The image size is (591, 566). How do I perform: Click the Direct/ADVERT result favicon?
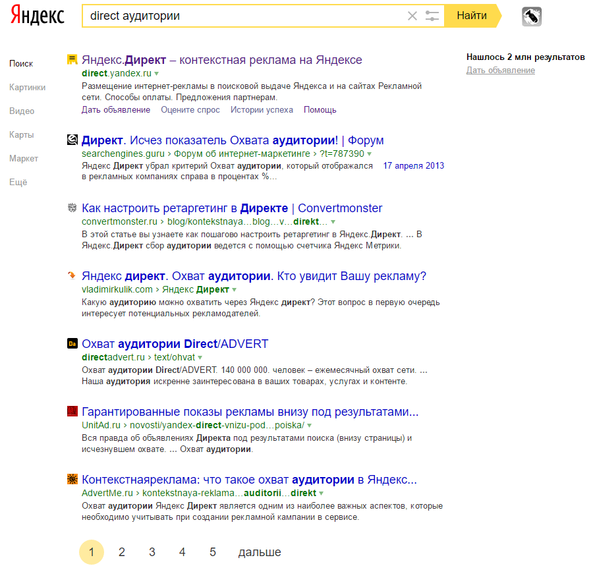point(72,343)
